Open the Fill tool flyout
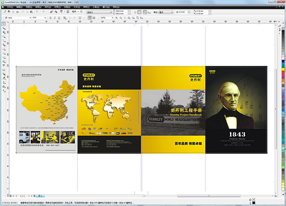Image resolution: width=286 pixels, height=206 pixels. coord(3,86)
